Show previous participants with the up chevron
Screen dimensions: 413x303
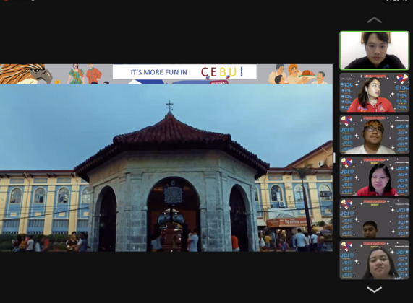point(374,20)
